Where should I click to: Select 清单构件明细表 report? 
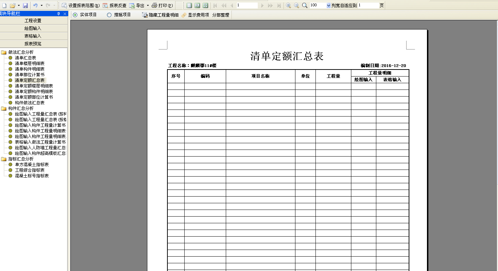point(30,69)
